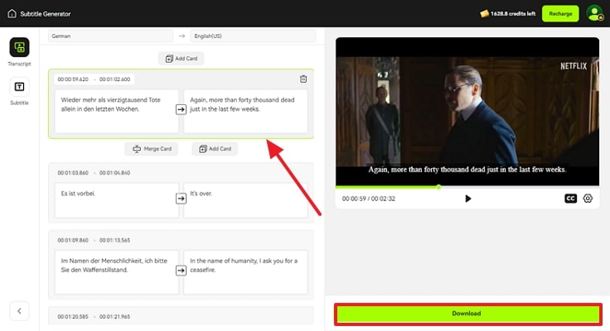Translate the 'Im Namen der Menschlichkeit' arrow
610x331 pixels.
181,271
